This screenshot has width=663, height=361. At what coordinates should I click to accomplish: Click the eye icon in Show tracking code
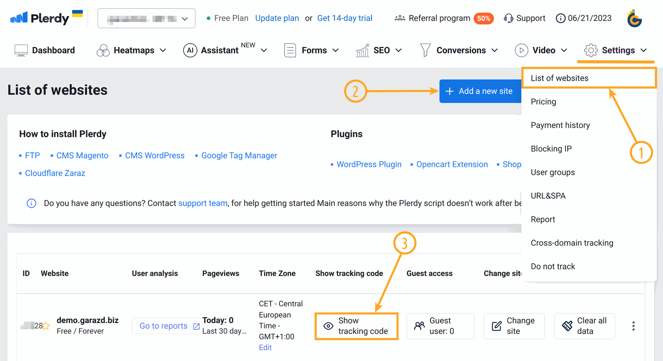pyautogui.click(x=328, y=326)
